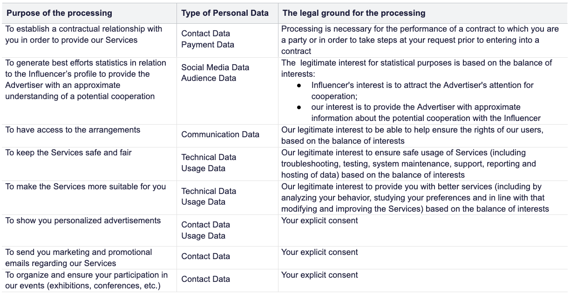This screenshot has height=294, width=570.
Task: Click 'To keep the Services safe and fair'
Action: click(x=68, y=153)
